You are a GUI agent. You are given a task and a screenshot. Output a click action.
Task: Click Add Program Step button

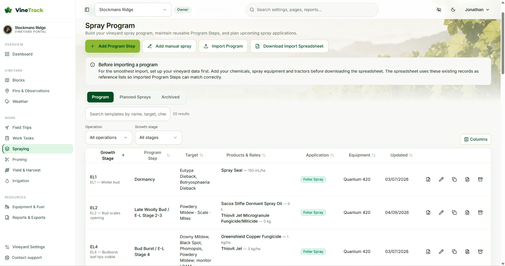pos(113,46)
